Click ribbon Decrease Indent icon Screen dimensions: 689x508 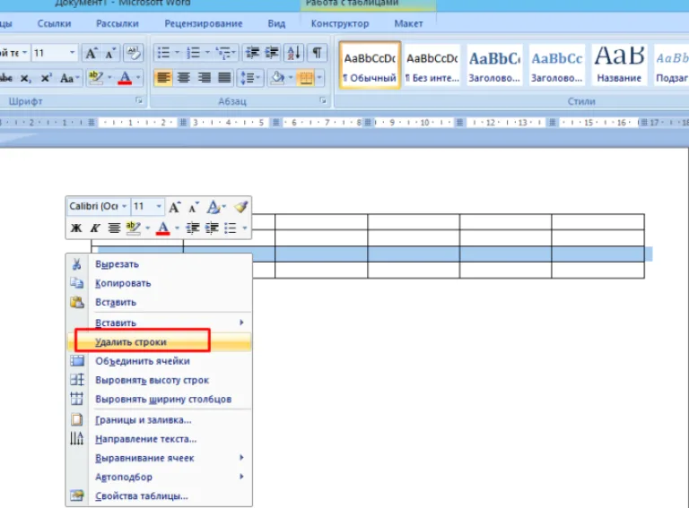[x=252, y=53]
